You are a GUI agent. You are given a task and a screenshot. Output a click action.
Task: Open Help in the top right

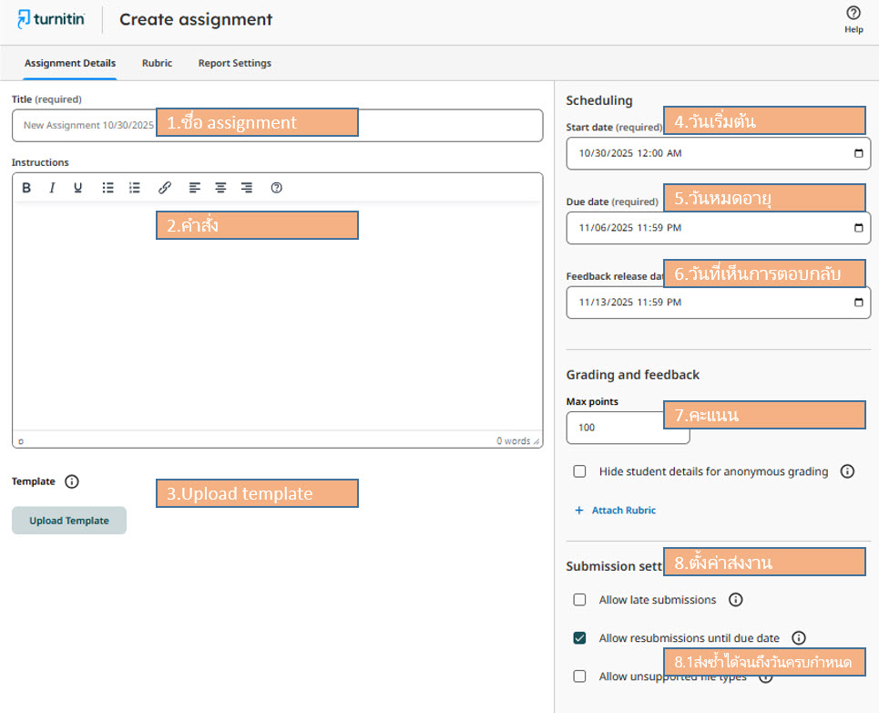click(853, 18)
